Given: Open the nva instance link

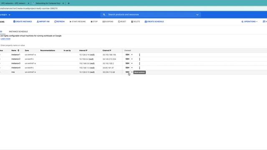Looking at the screenshot, I should click(x=13, y=72).
